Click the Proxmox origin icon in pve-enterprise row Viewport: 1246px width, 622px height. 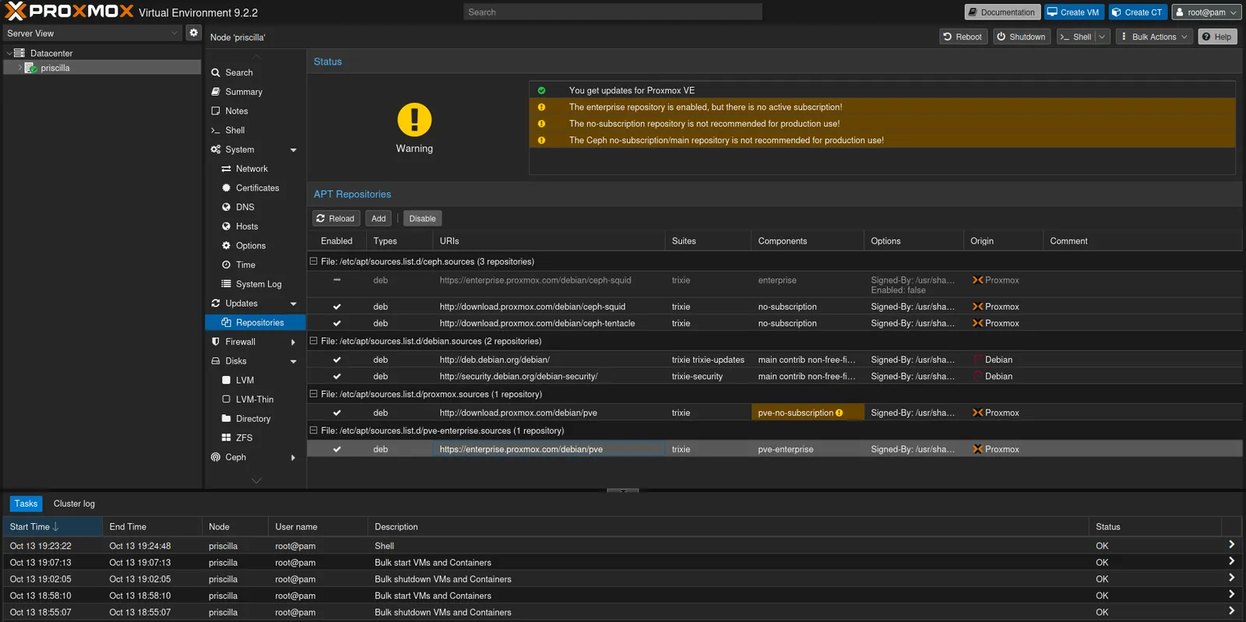coord(977,449)
